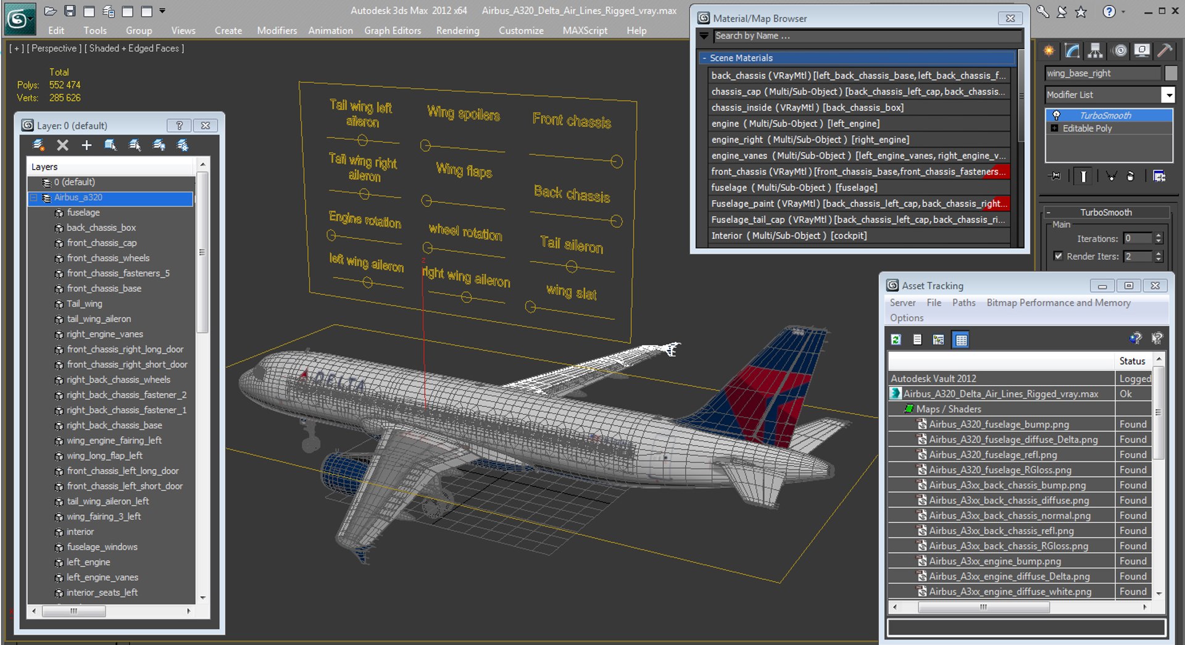1185x645 pixels.
Task: Click Layers column header in Layer dialog
Action: click(111, 167)
